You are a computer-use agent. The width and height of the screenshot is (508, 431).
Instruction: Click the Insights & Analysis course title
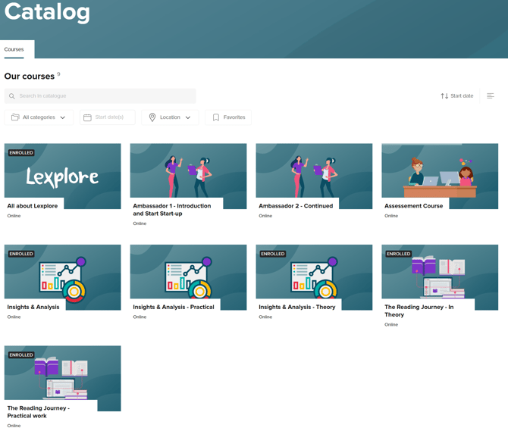coord(33,307)
